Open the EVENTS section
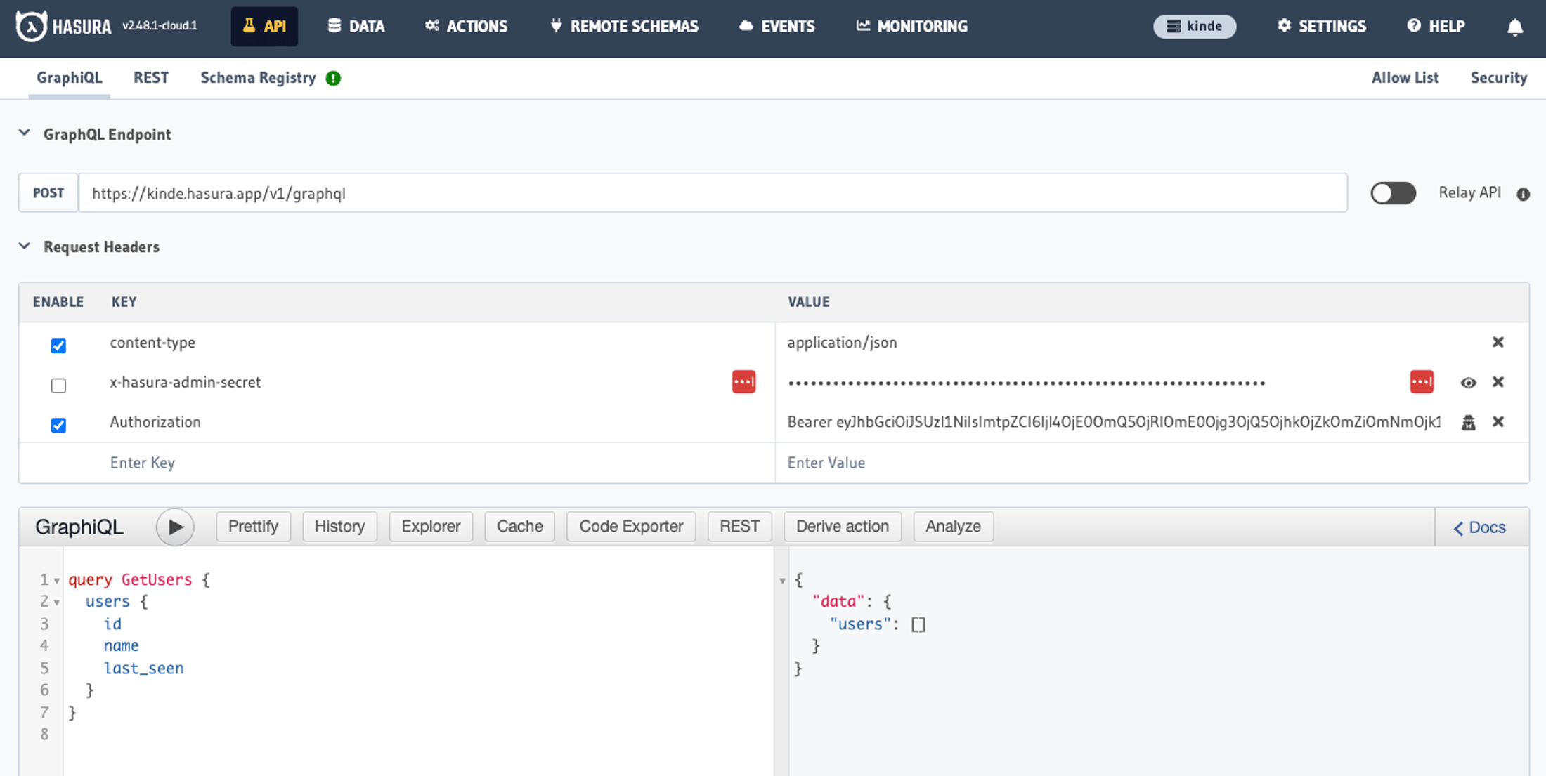 coord(776,26)
